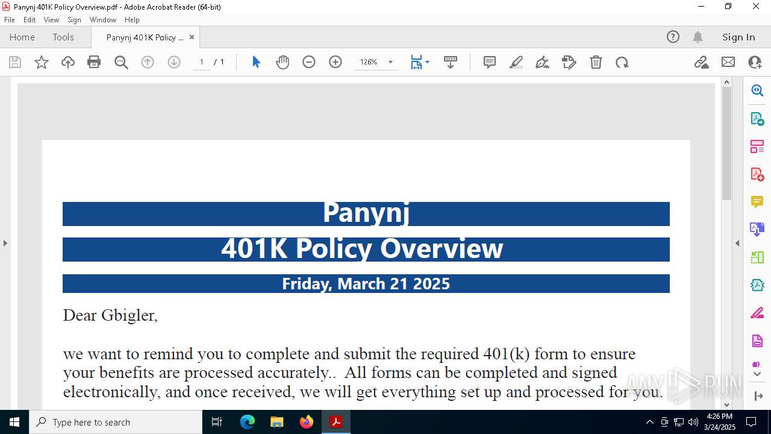Open the Window menu

(103, 20)
